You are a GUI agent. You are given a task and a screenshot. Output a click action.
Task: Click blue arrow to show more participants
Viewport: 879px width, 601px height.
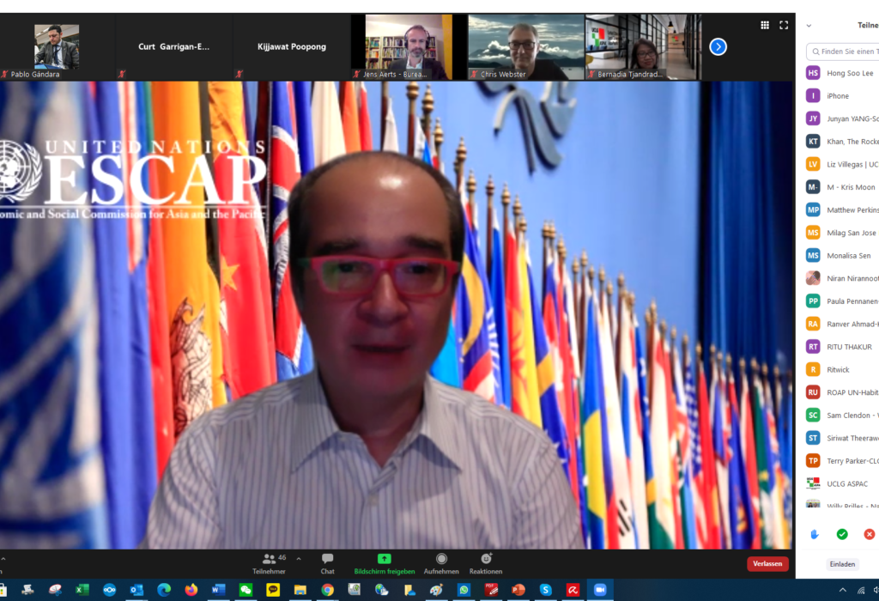(x=718, y=47)
